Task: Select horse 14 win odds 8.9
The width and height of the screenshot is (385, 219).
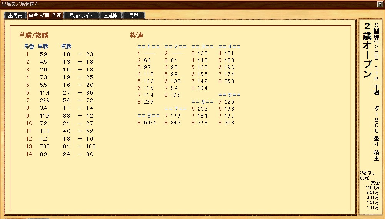Action: tap(43, 154)
